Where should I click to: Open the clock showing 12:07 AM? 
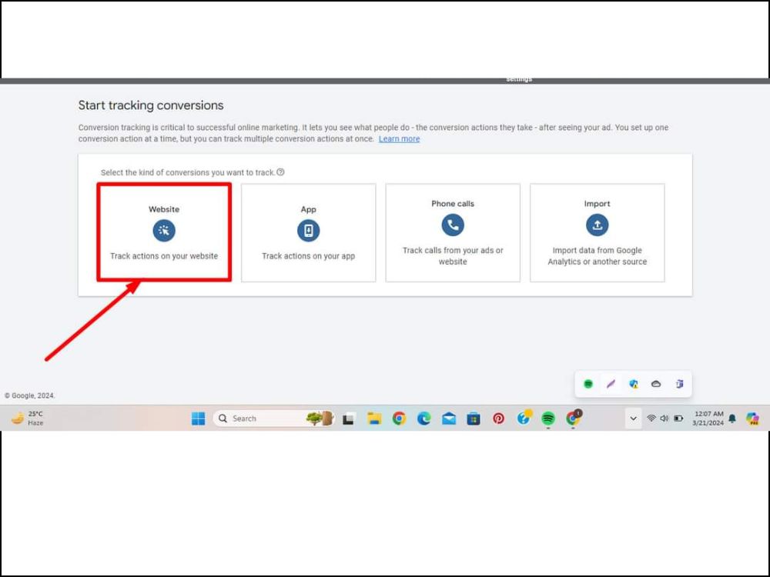point(708,418)
